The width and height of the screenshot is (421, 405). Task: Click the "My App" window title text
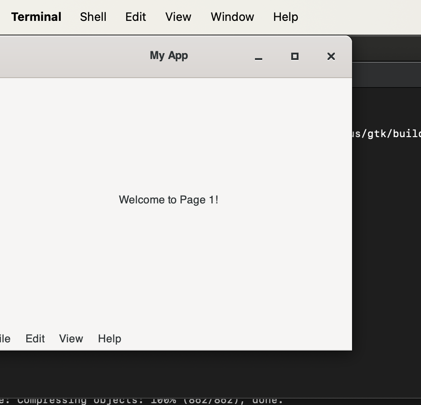point(169,55)
